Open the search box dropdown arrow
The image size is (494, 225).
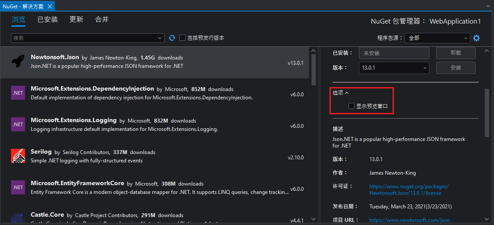(x=159, y=38)
